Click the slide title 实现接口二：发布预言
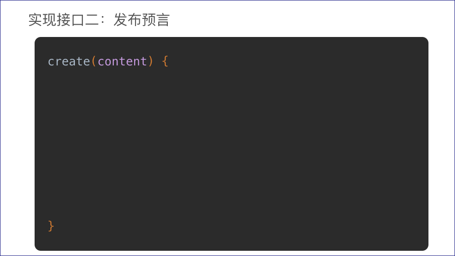455x256 pixels. pyautogui.click(x=99, y=20)
